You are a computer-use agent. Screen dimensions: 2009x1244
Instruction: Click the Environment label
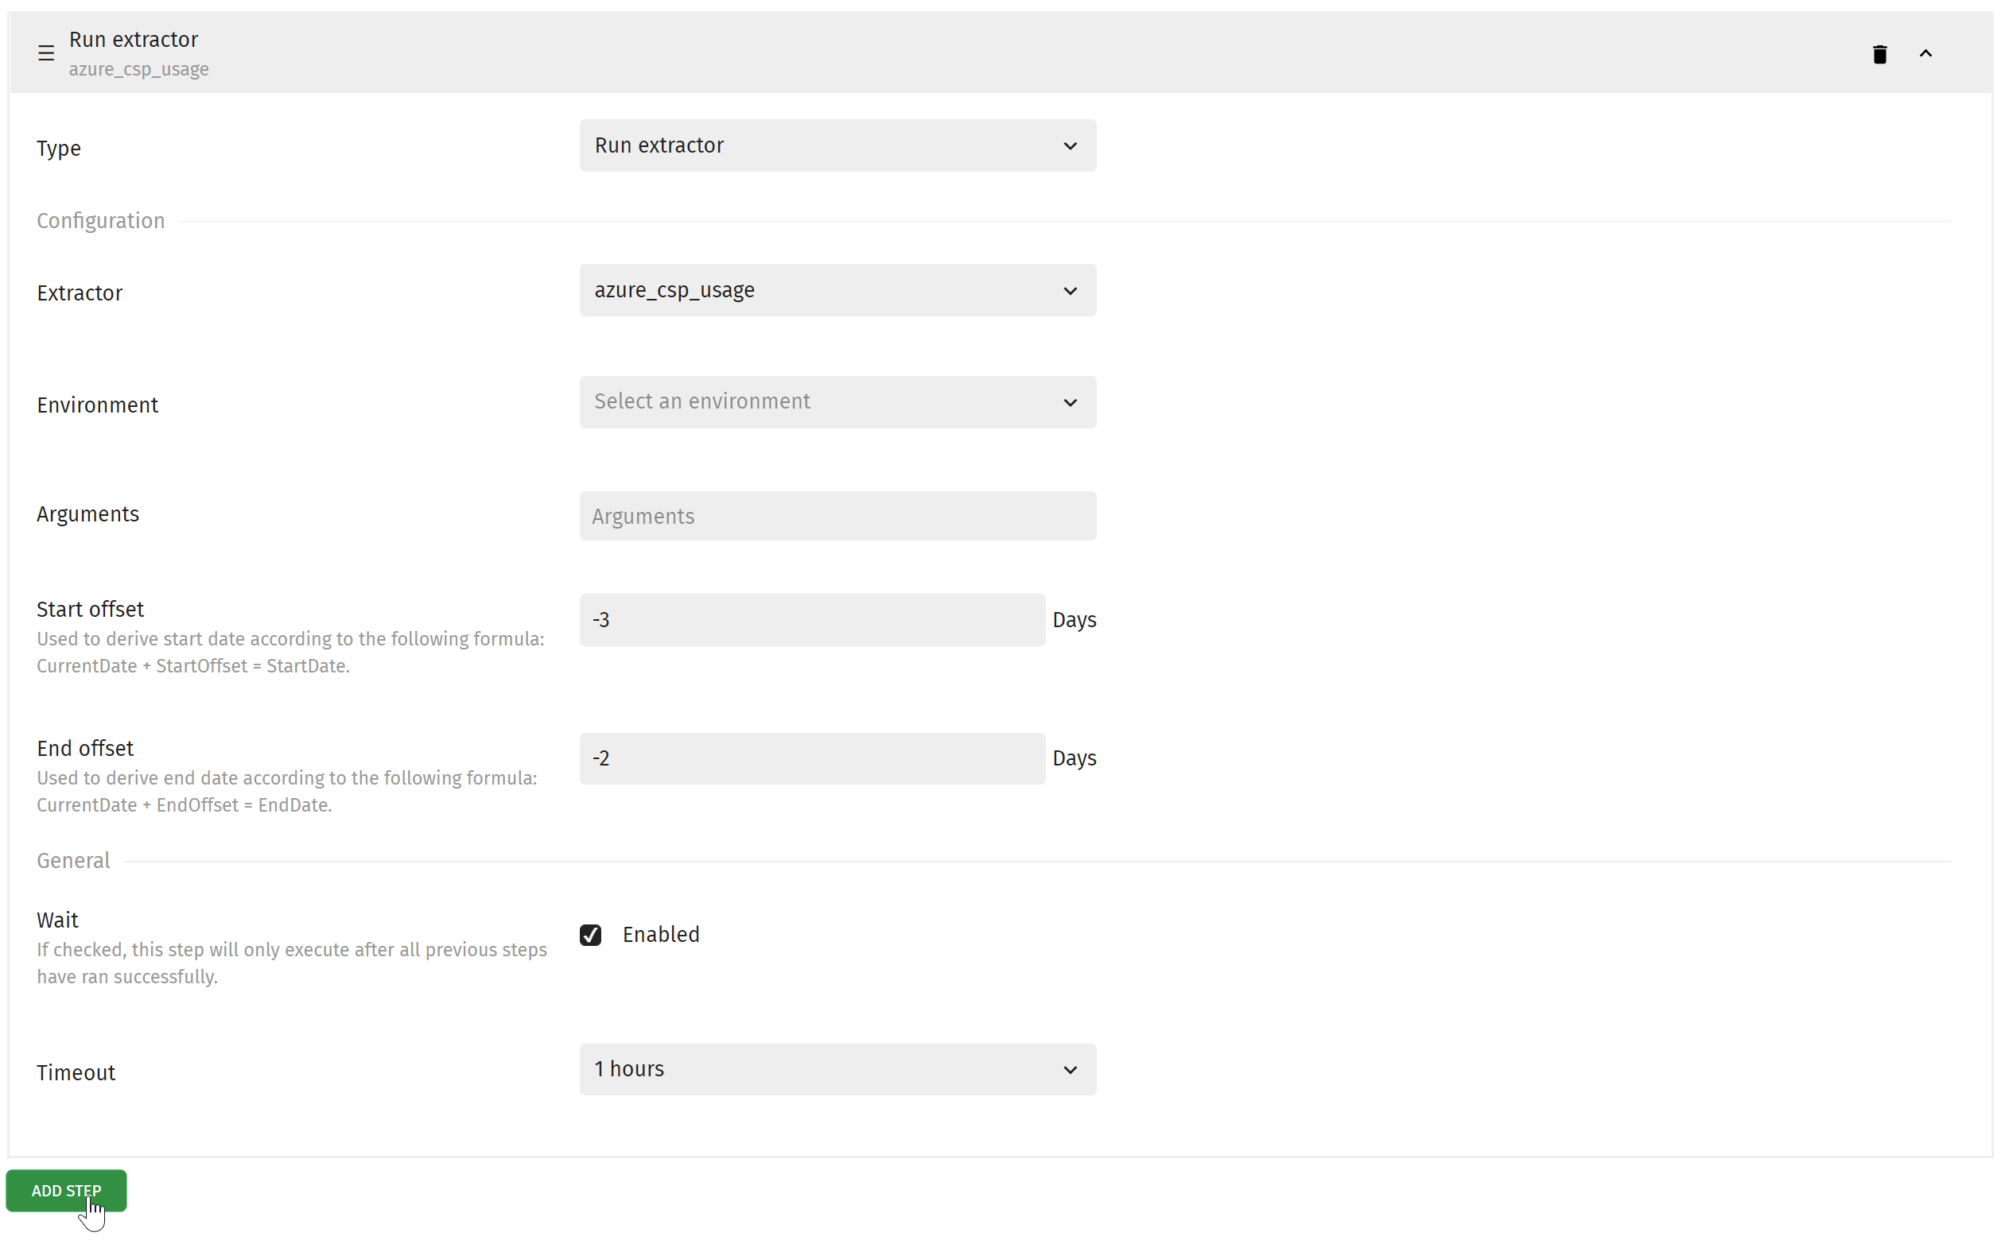(97, 405)
